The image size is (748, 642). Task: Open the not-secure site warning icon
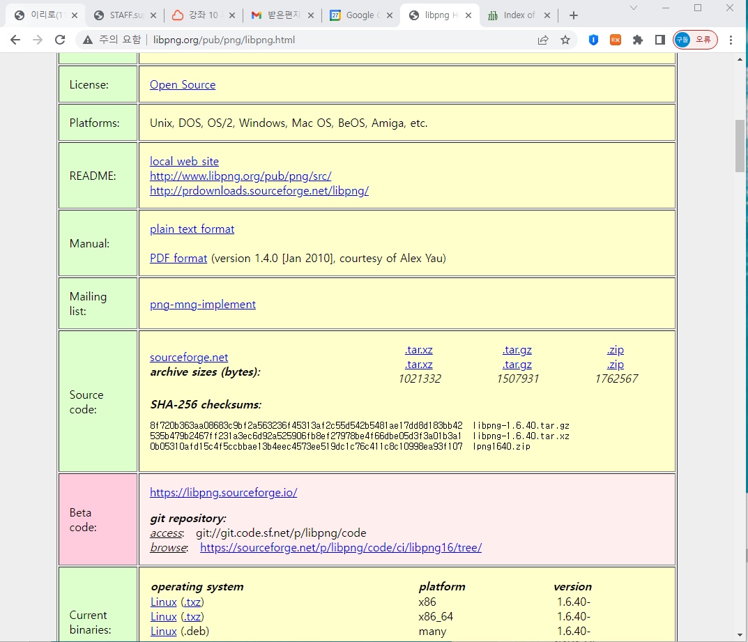click(x=88, y=40)
